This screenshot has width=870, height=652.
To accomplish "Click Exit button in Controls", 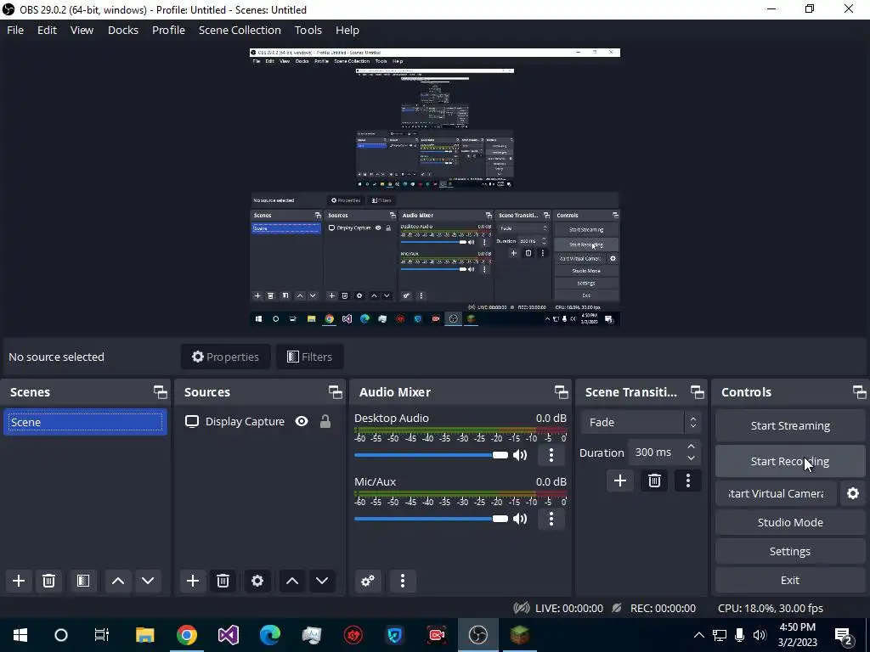I will (x=790, y=580).
